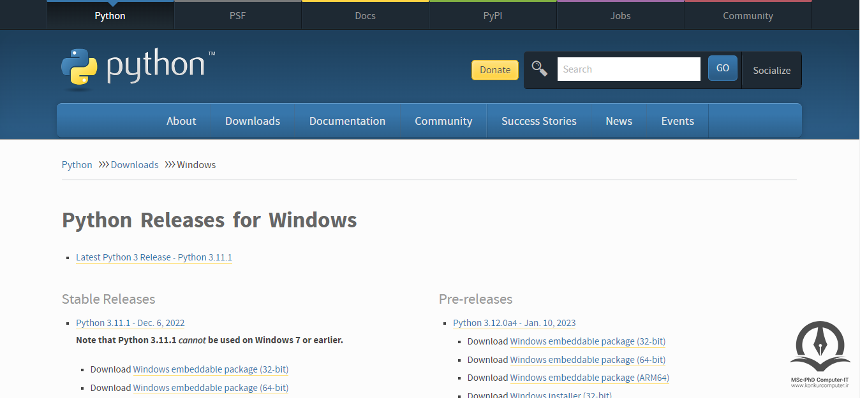Open the News navigation menu
Image resolution: width=860 pixels, height=398 pixels.
pyautogui.click(x=619, y=121)
